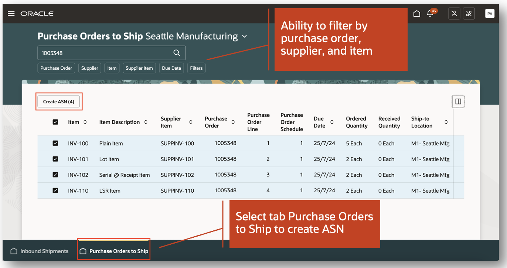Image resolution: width=507 pixels, height=268 pixels.
Task: Switch to the Inbound Shipments tab
Action: (40, 251)
